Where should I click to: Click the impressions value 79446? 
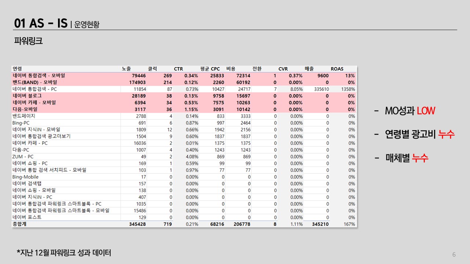pyautogui.click(x=138, y=76)
